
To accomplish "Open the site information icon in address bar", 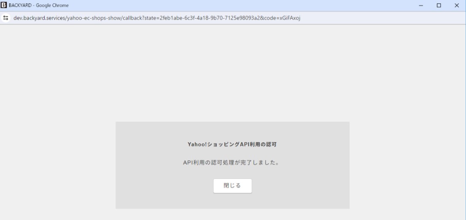I will (x=5, y=18).
